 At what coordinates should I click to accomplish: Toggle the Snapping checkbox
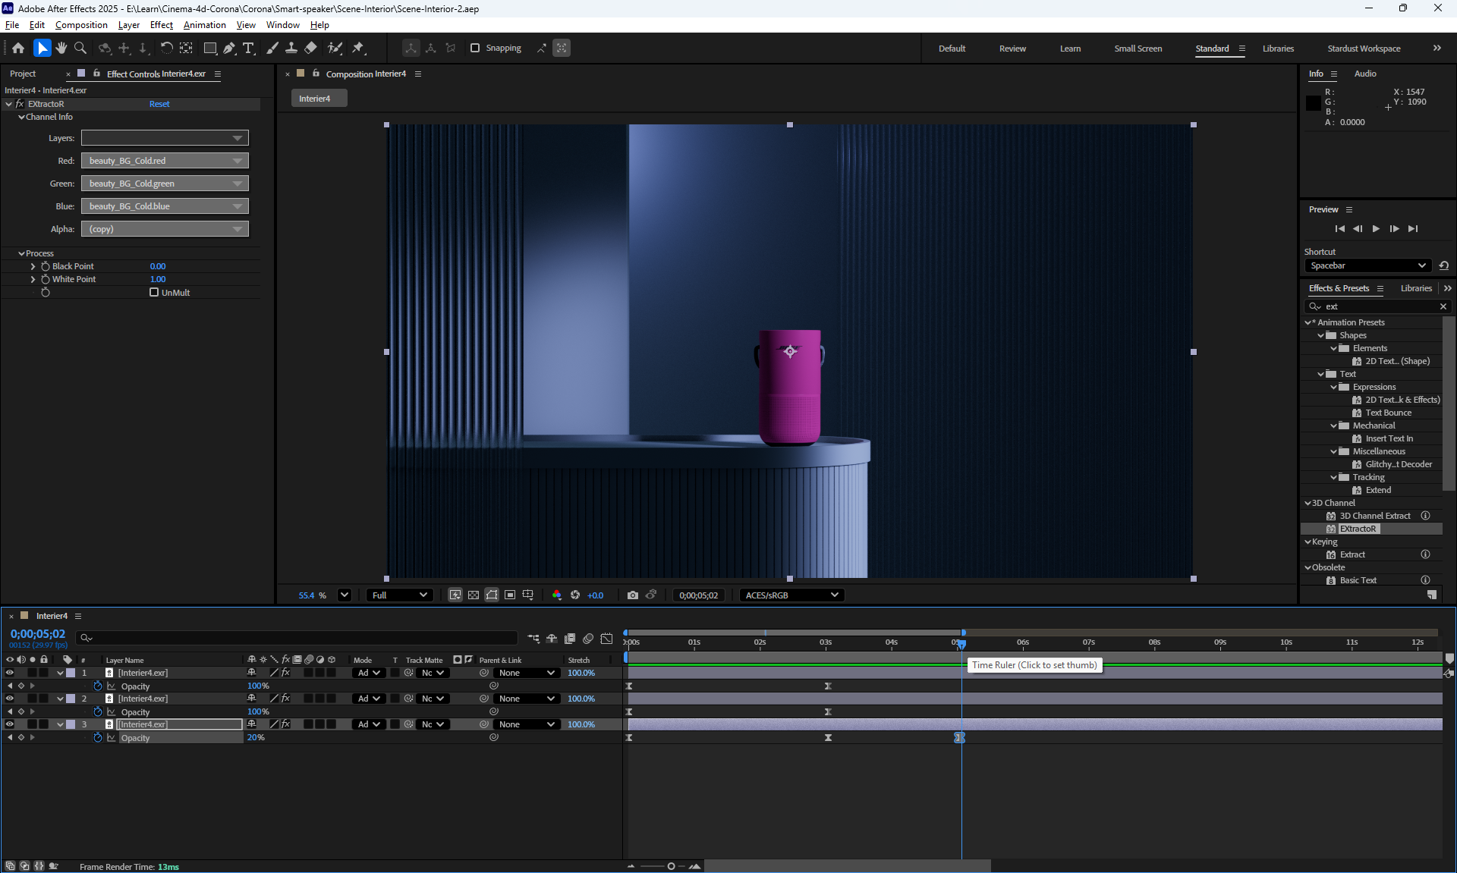tap(475, 48)
